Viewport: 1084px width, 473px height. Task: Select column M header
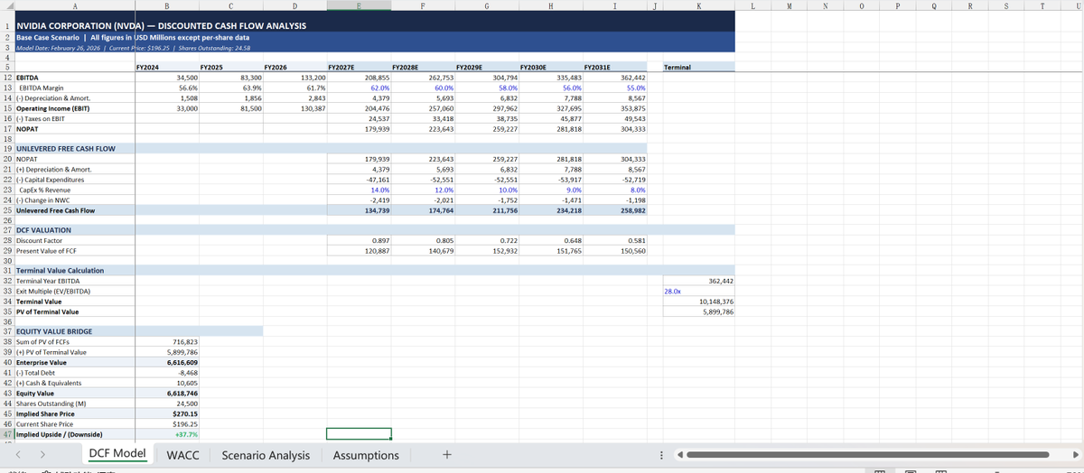click(x=788, y=5)
